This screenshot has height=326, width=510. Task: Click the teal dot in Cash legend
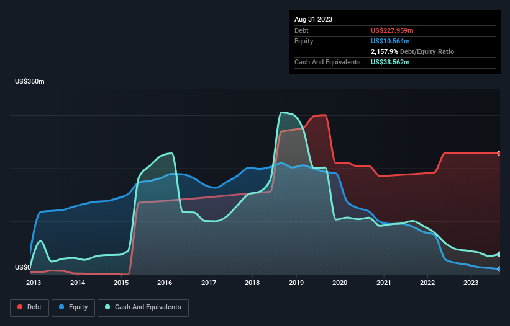click(x=107, y=307)
